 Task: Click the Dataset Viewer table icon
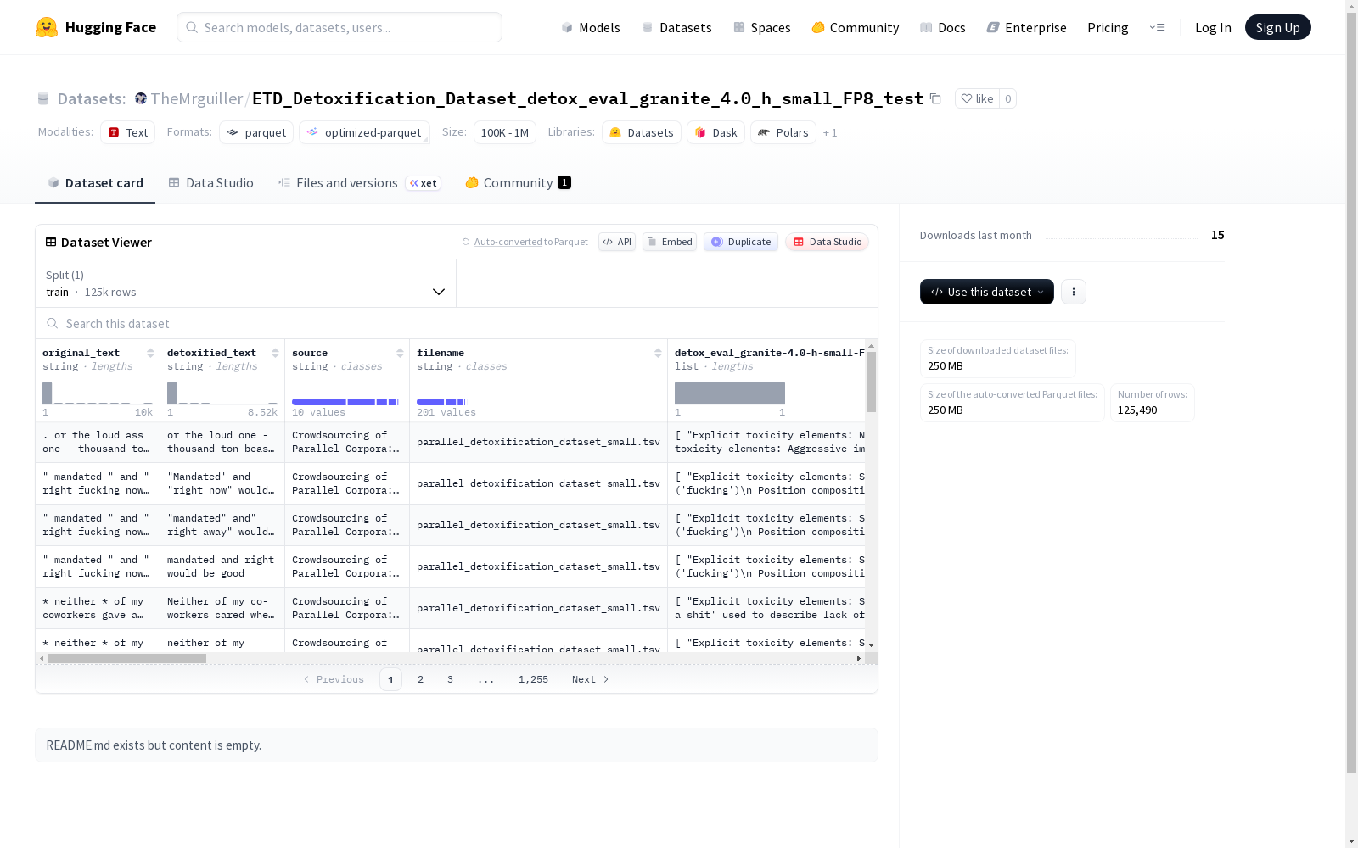(51, 242)
